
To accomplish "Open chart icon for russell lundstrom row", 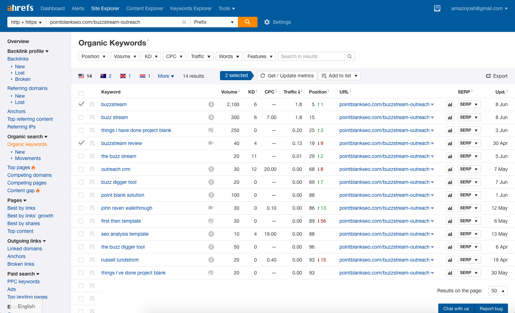I will pos(450,260).
